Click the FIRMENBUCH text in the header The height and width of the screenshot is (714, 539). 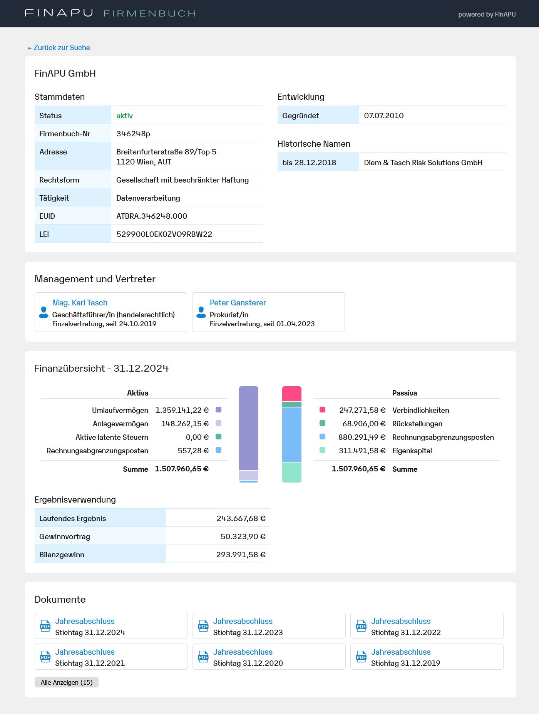click(x=150, y=13)
